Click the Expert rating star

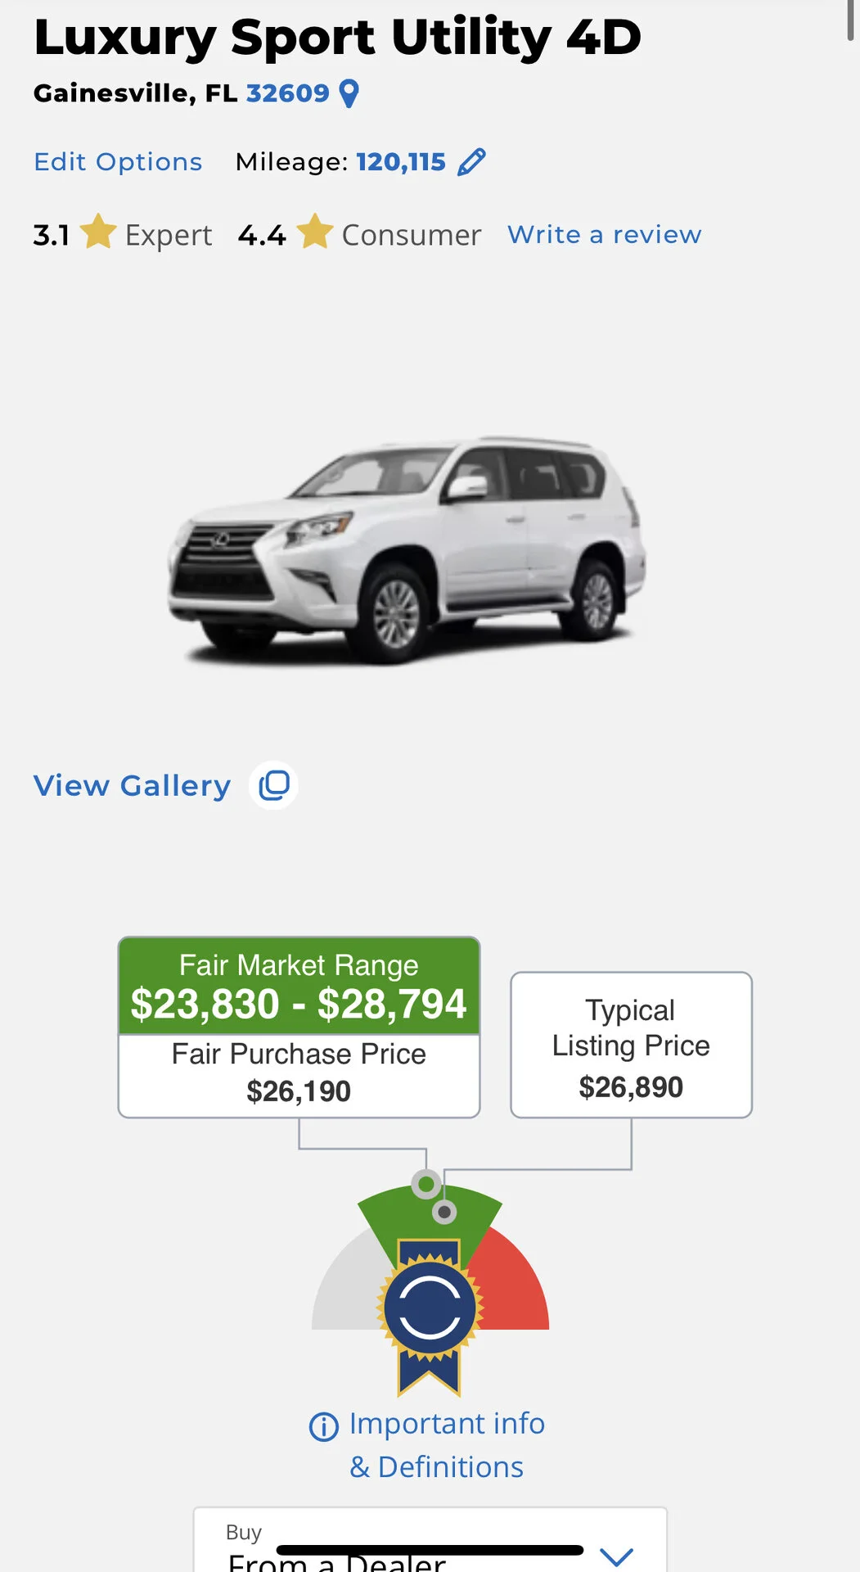tap(98, 232)
